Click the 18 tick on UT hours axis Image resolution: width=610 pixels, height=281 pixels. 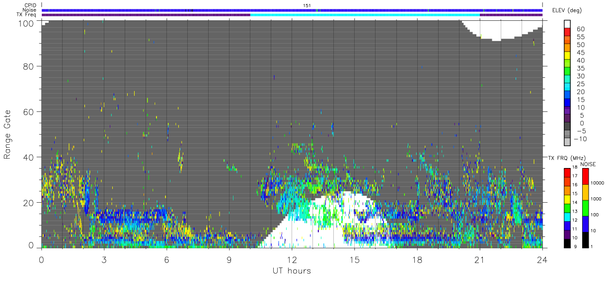point(417,259)
